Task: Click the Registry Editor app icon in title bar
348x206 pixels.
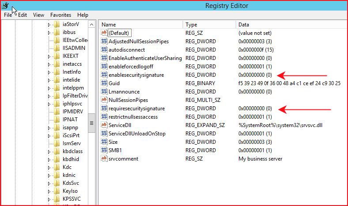Action: [5, 6]
